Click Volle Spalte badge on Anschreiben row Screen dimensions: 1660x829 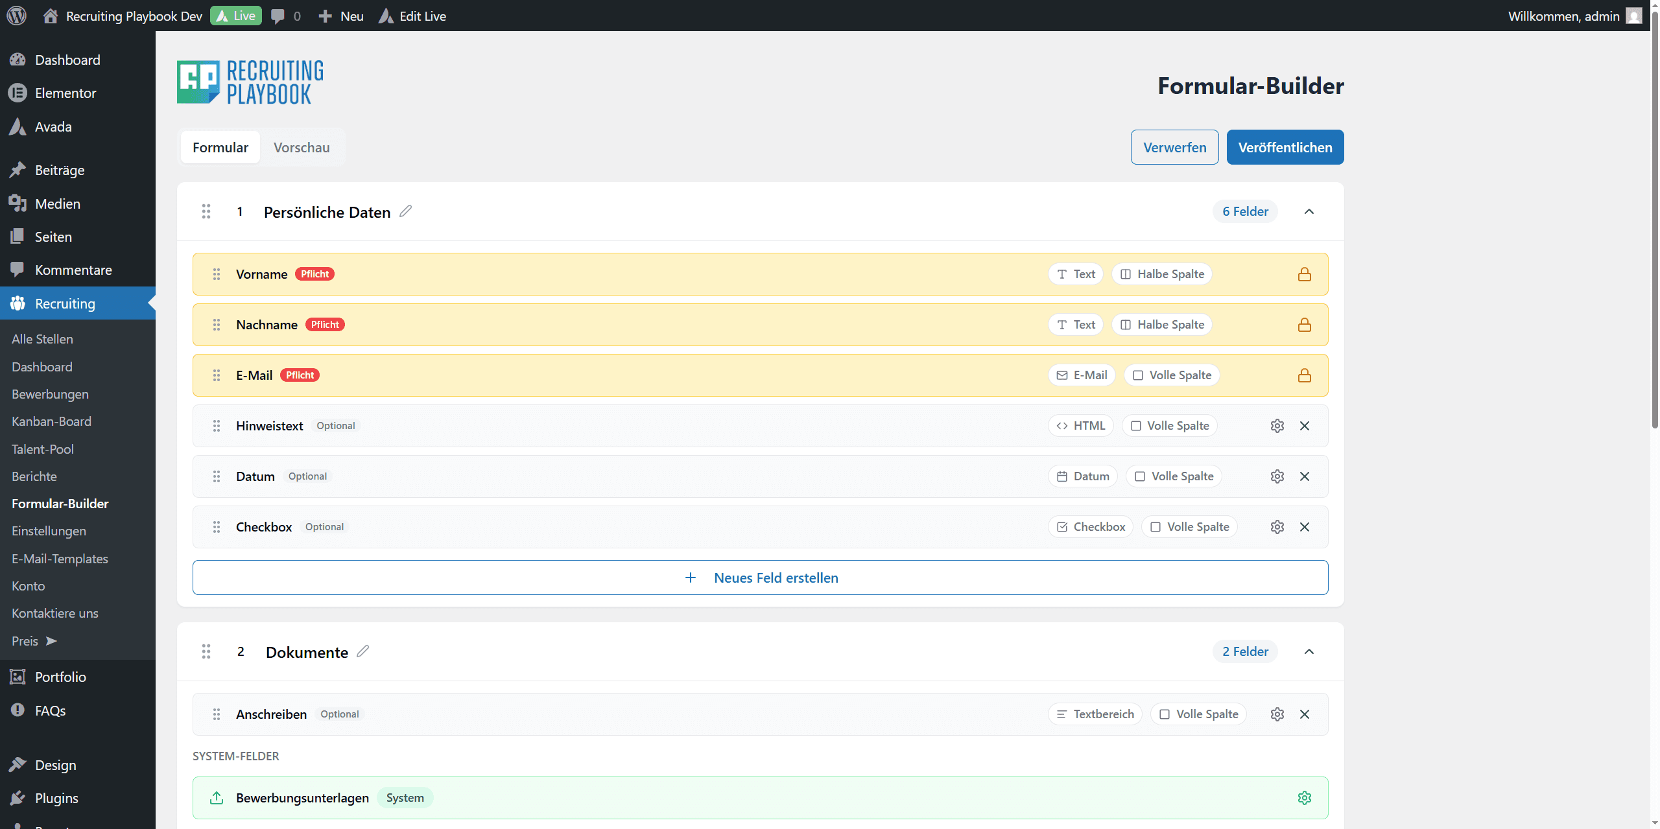click(1198, 714)
